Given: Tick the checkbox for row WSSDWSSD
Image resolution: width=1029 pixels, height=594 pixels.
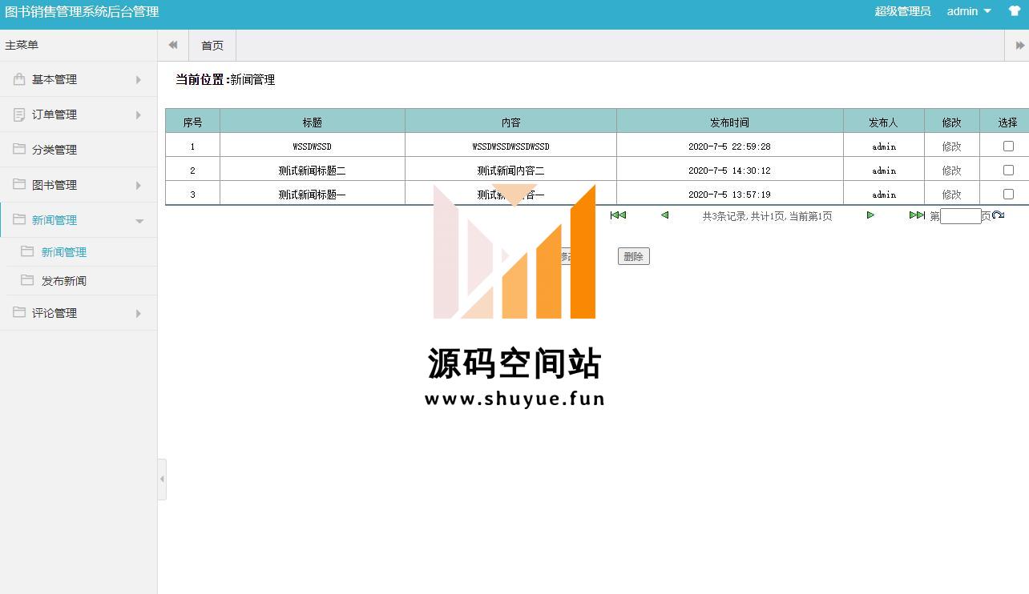Looking at the screenshot, I should 1008,146.
